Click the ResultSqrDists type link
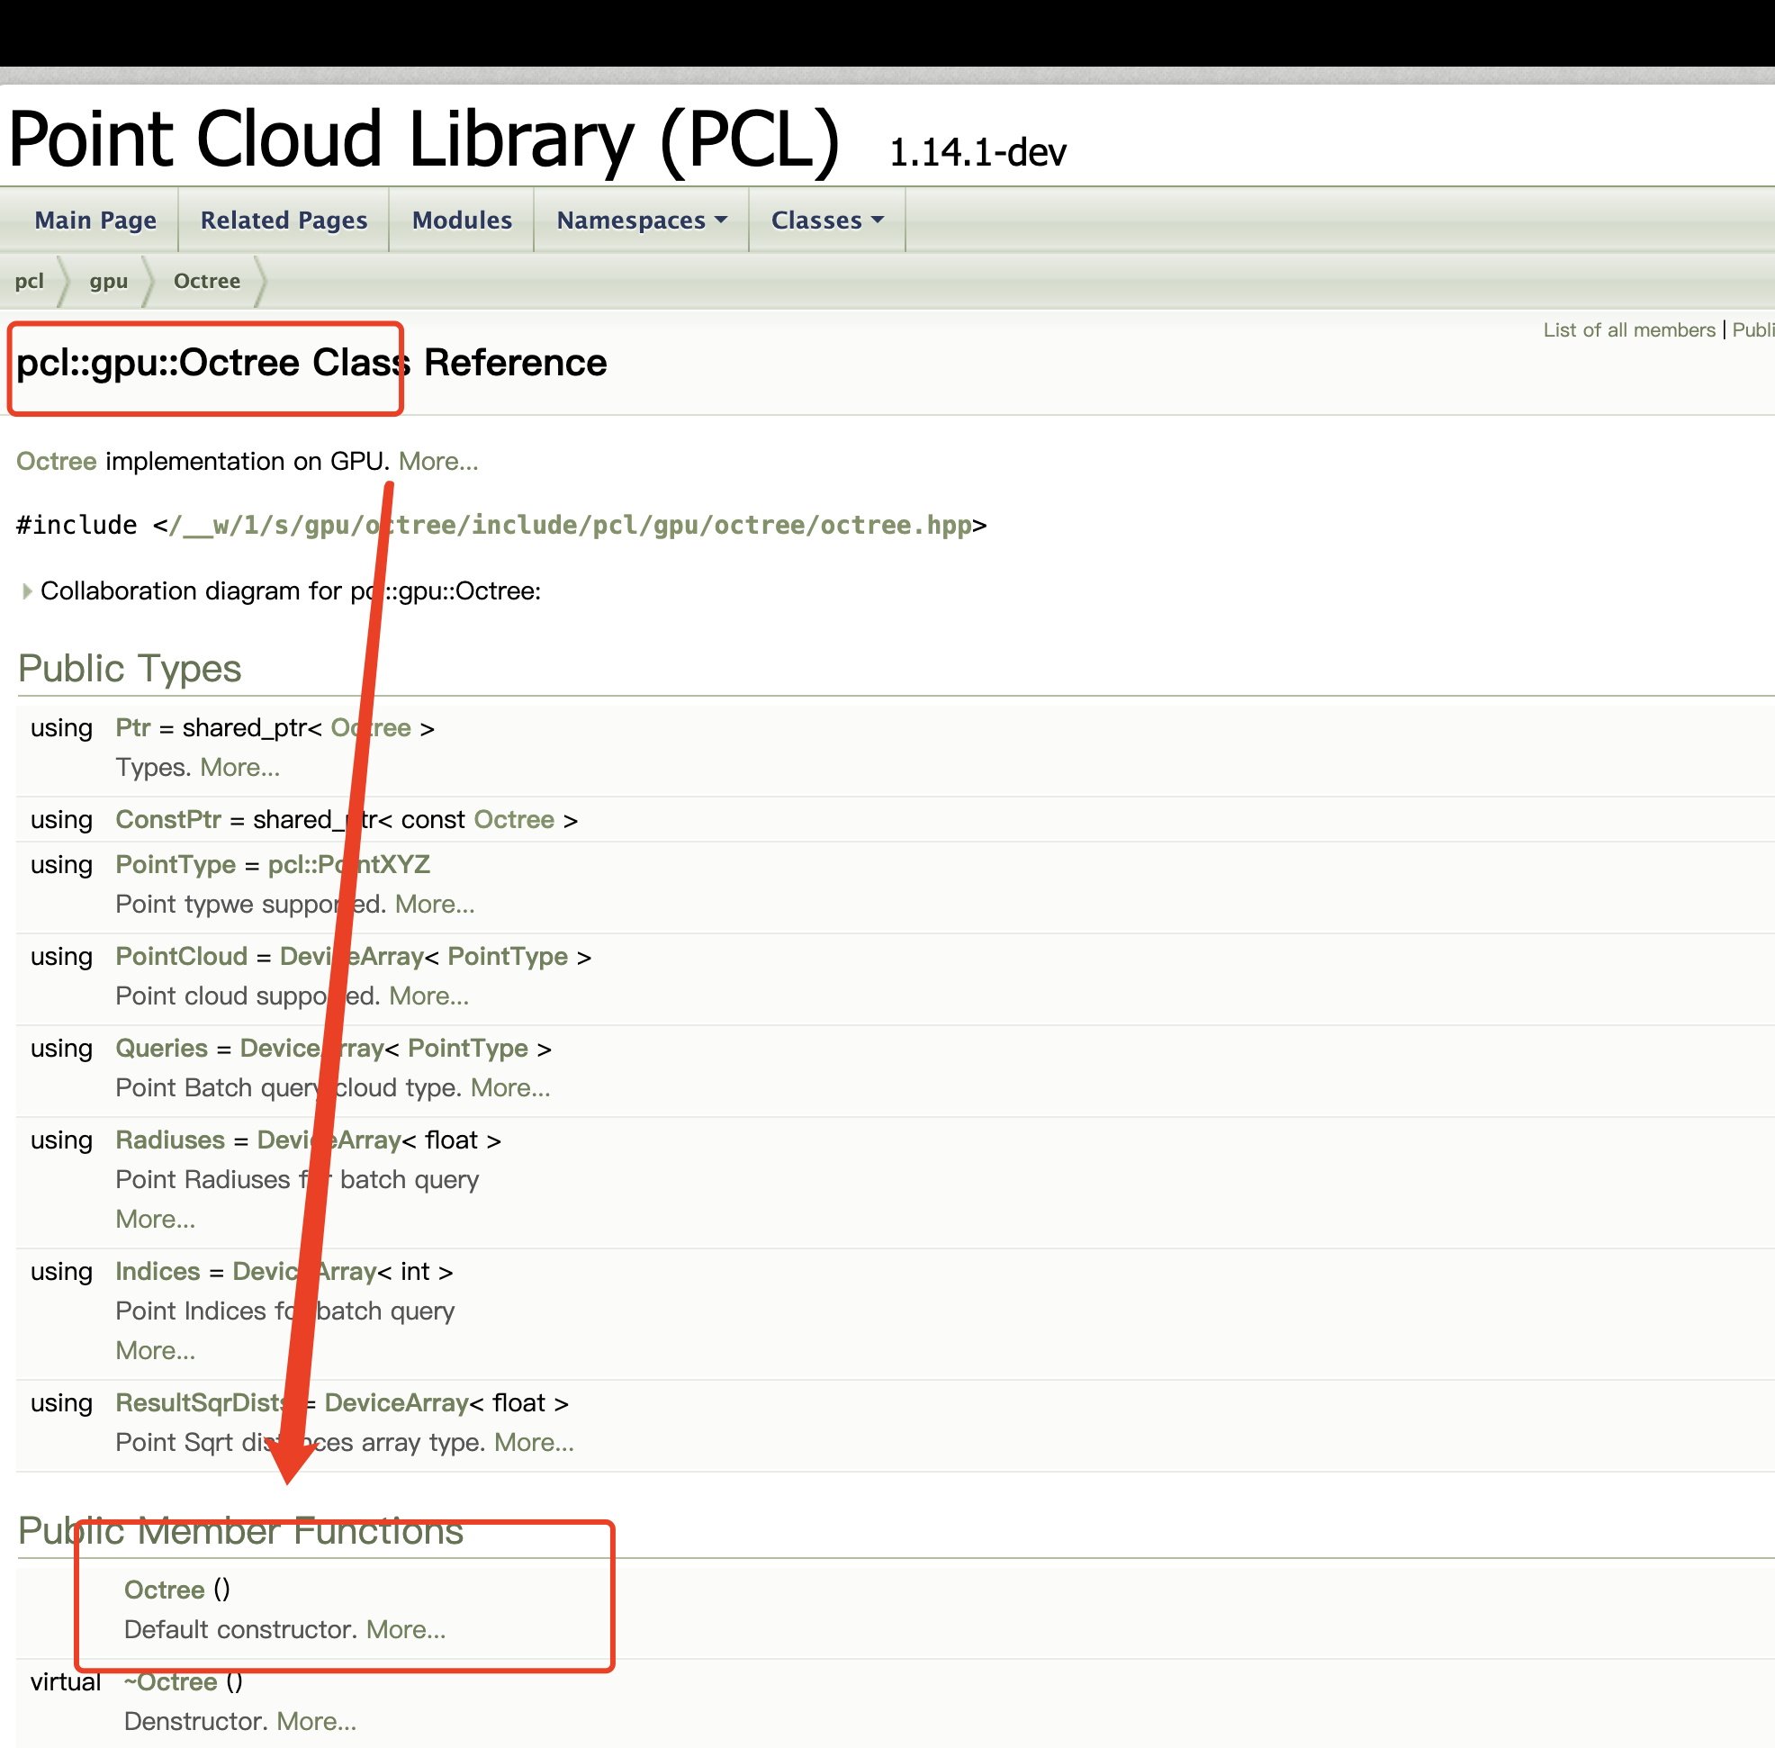This screenshot has width=1775, height=1748. (197, 1402)
